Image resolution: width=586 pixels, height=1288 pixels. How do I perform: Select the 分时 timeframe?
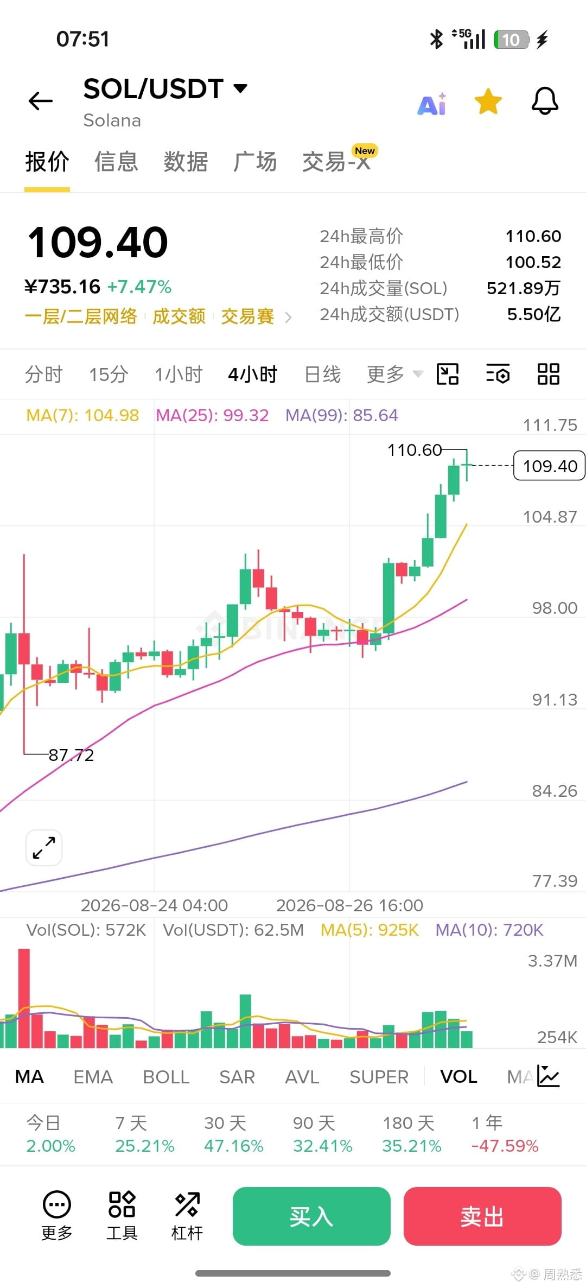pyautogui.click(x=43, y=374)
